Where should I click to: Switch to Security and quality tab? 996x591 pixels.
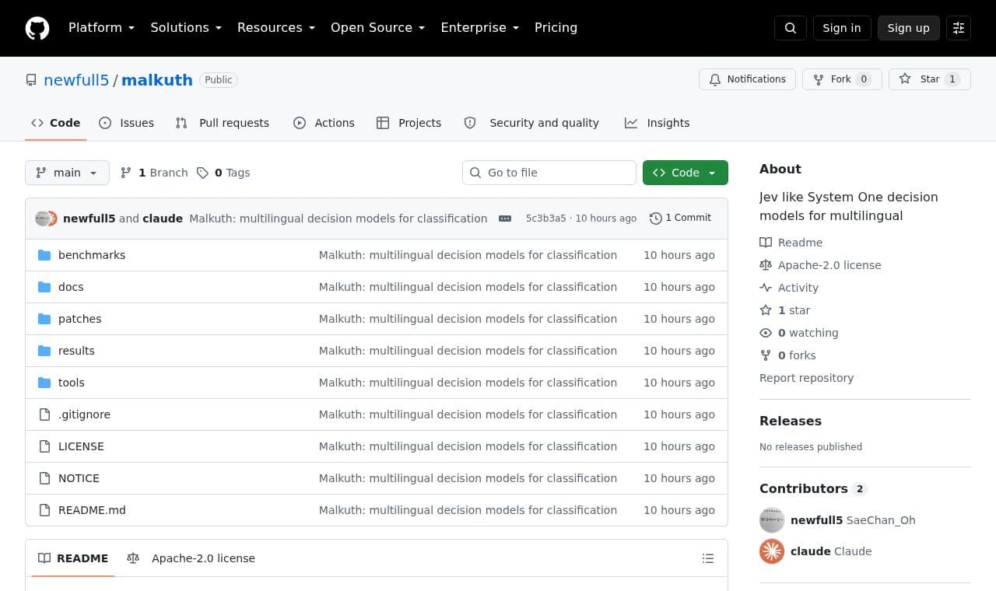[531, 123]
